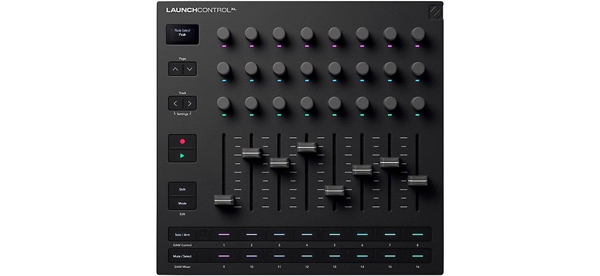600x276 pixels.
Task: Click the red Record button
Action: [x=183, y=141]
